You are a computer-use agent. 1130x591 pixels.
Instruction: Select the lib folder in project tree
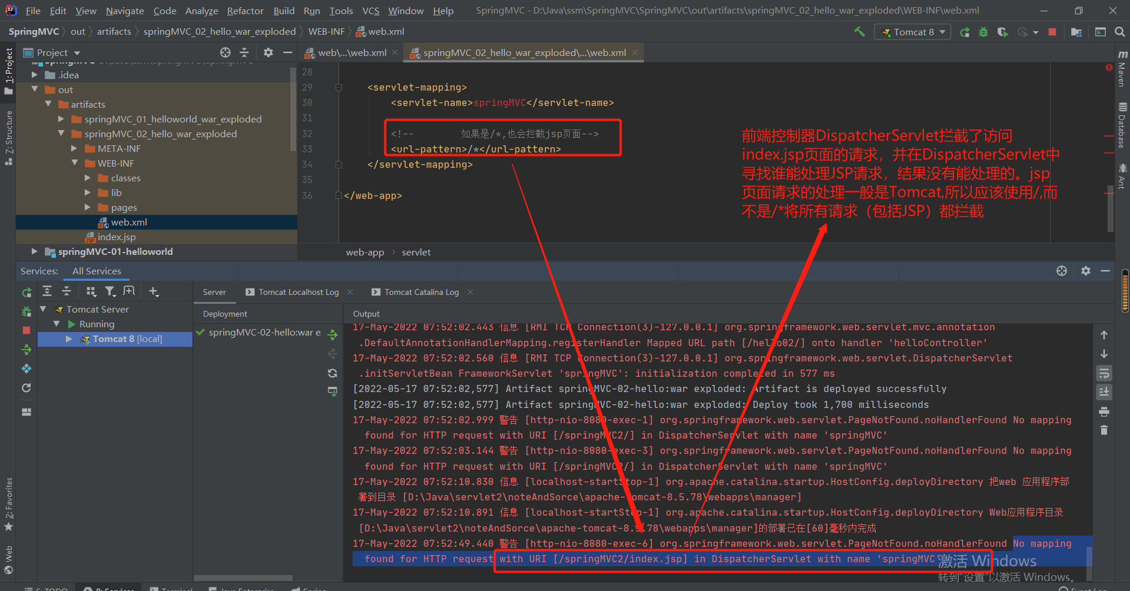coord(116,192)
